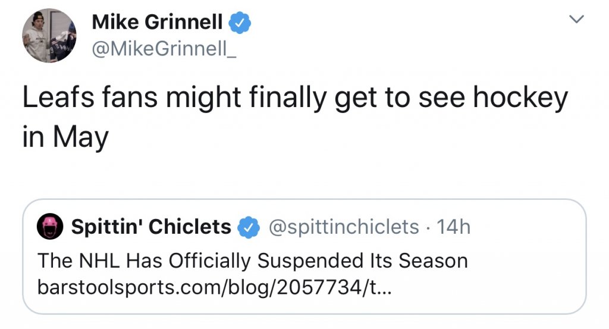609x329 pixels.
Task: Click the word "hockey" in the tweet
Action: [x=522, y=99]
